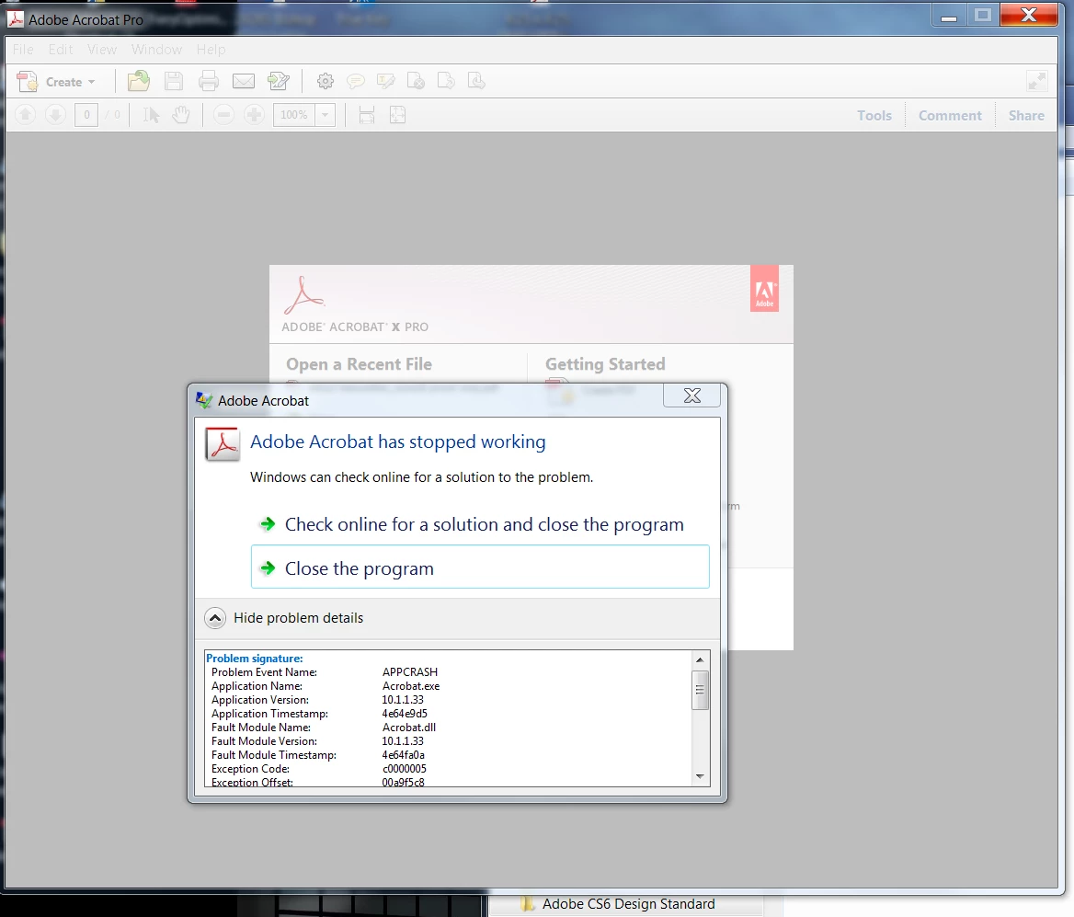The width and height of the screenshot is (1074, 917).
Task: Maximize the Adobe Acrobat Pro window
Action: 983,17
